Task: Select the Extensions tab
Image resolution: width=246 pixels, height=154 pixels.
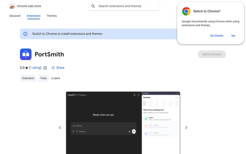Action: click(33, 16)
